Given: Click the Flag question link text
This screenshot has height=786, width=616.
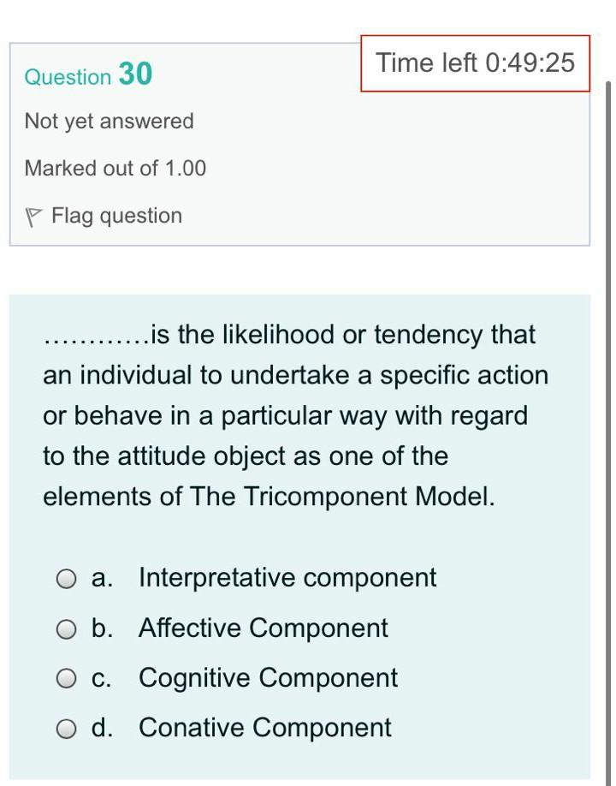Looking at the screenshot, I should point(116,216).
